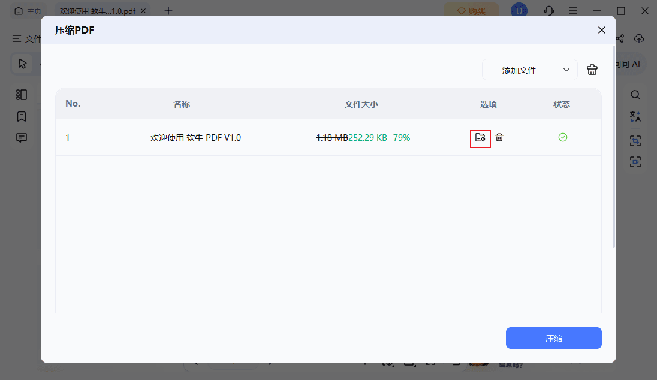Switch to the 欢迎使用 软牛...1.0.pdf tab

click(97, 11)
